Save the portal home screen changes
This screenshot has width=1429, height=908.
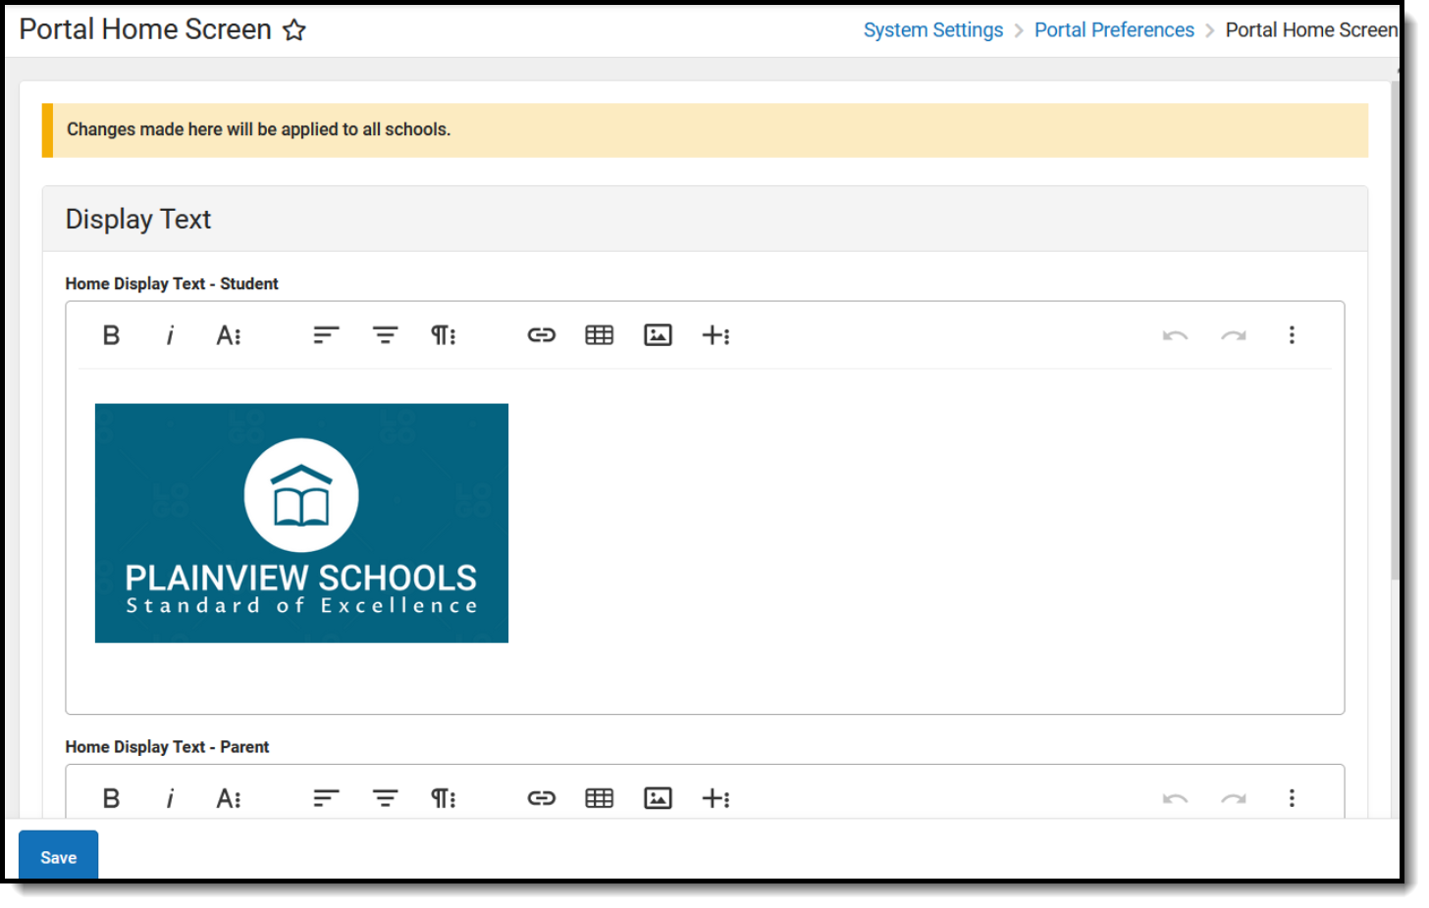[59, 855]
